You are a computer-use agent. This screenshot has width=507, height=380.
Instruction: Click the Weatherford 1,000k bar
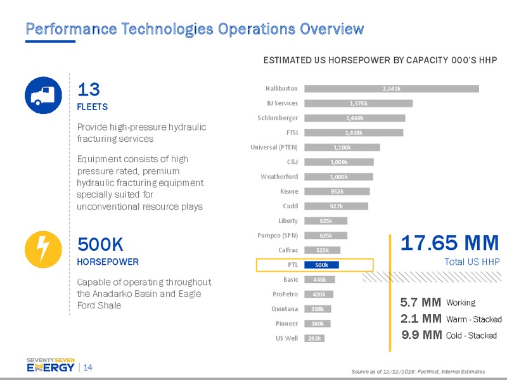click(338, 177)
